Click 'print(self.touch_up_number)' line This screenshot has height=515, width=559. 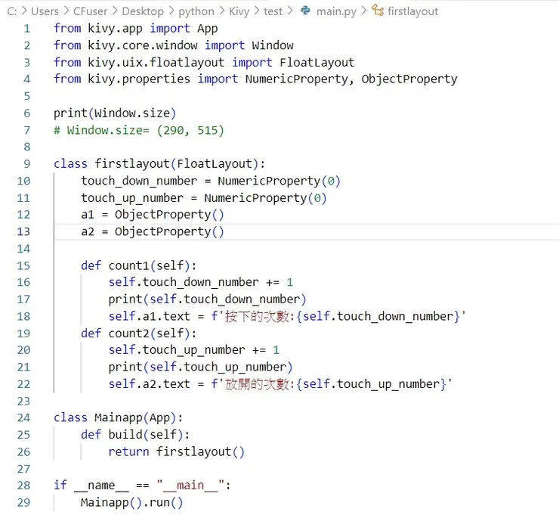[x=201, y=367]
